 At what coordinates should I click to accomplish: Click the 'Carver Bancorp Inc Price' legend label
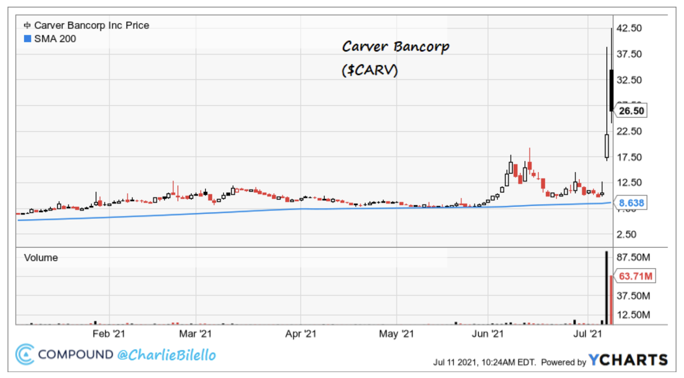click(92, 25)
